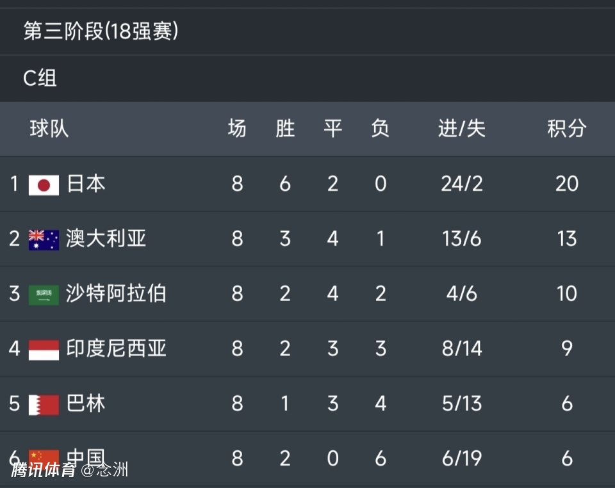Click the 胜 column header
This screenshot has height=488, width=615.
(285, 129)
